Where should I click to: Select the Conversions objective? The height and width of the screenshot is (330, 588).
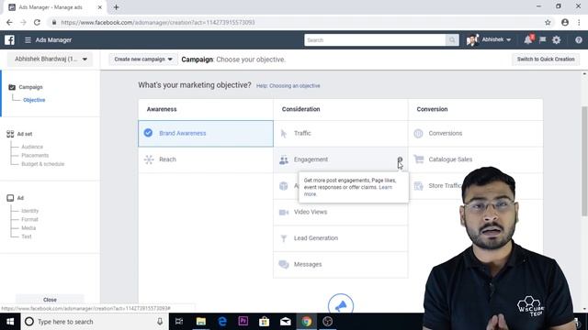click(476, 133)
